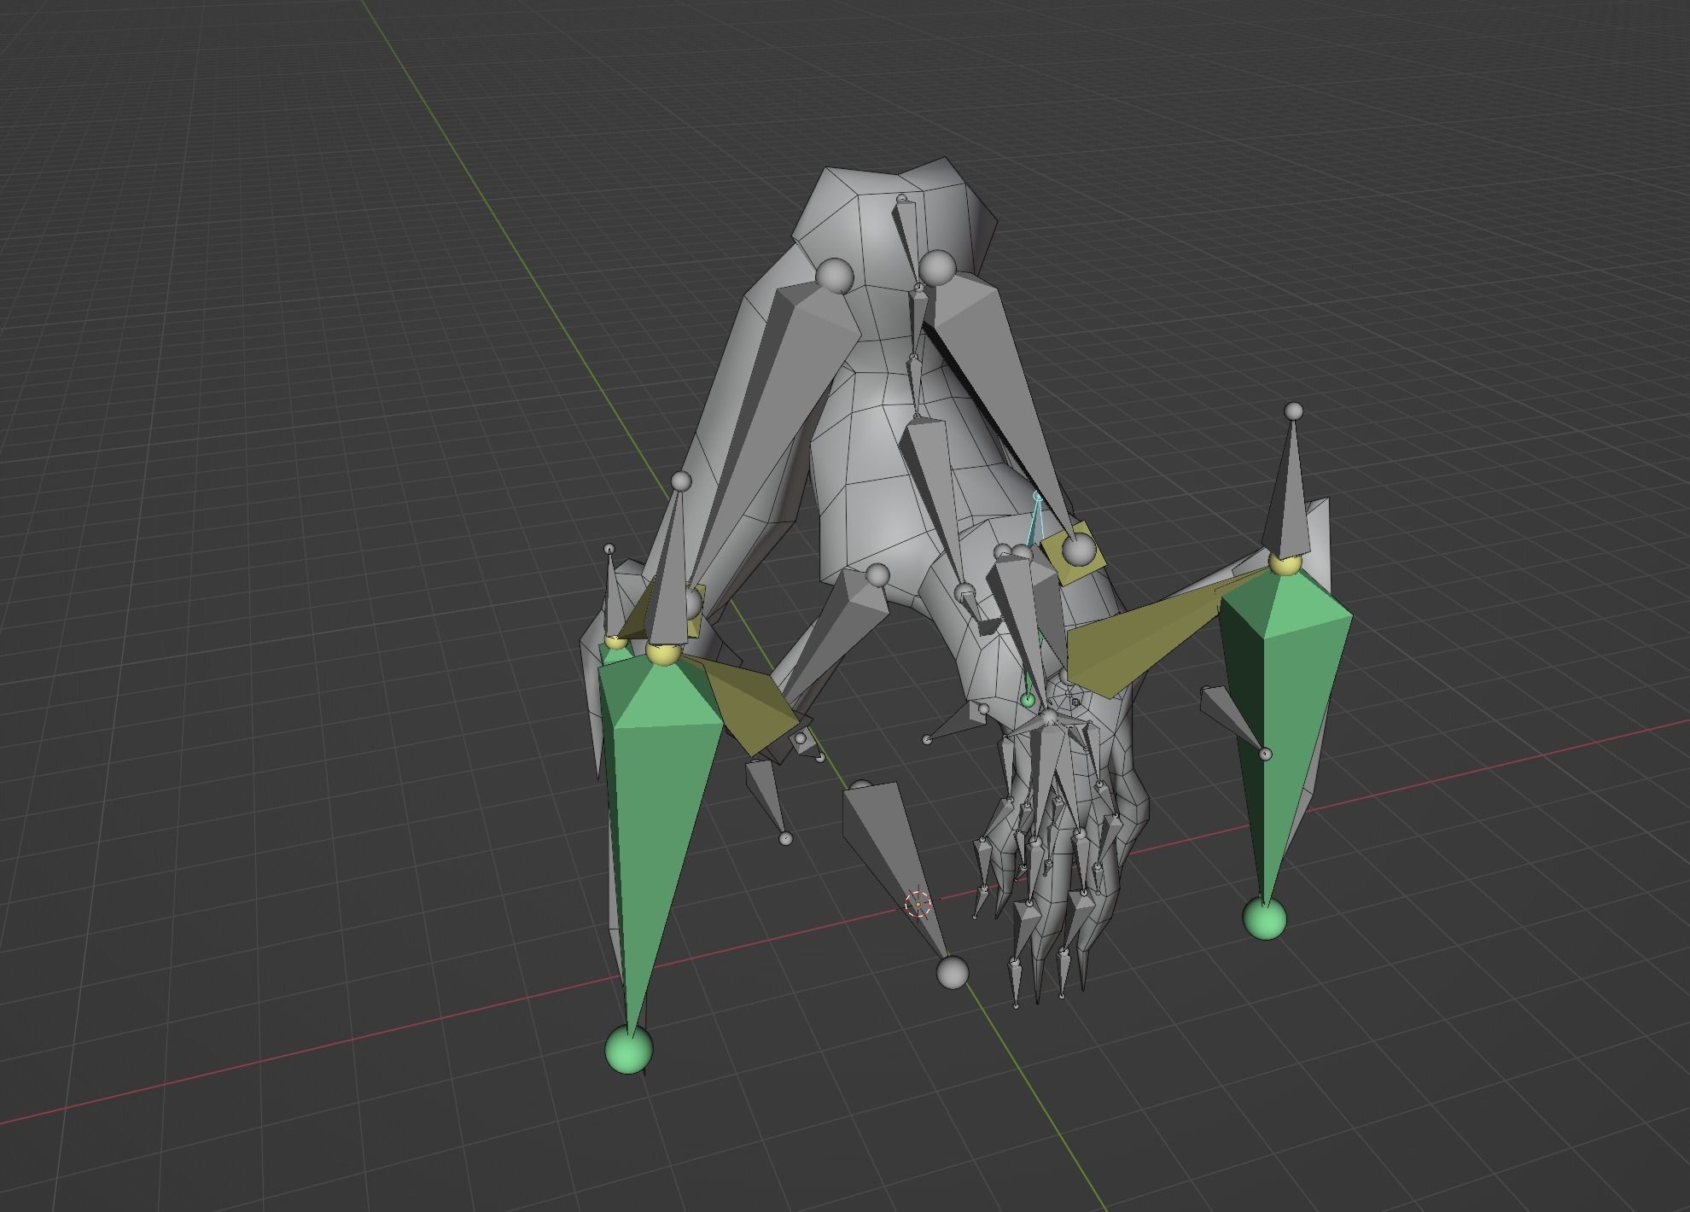Click the gray tip sphere of the right upright spike bone
Screen dimensions: 1690x1212
coord(1295,411)
